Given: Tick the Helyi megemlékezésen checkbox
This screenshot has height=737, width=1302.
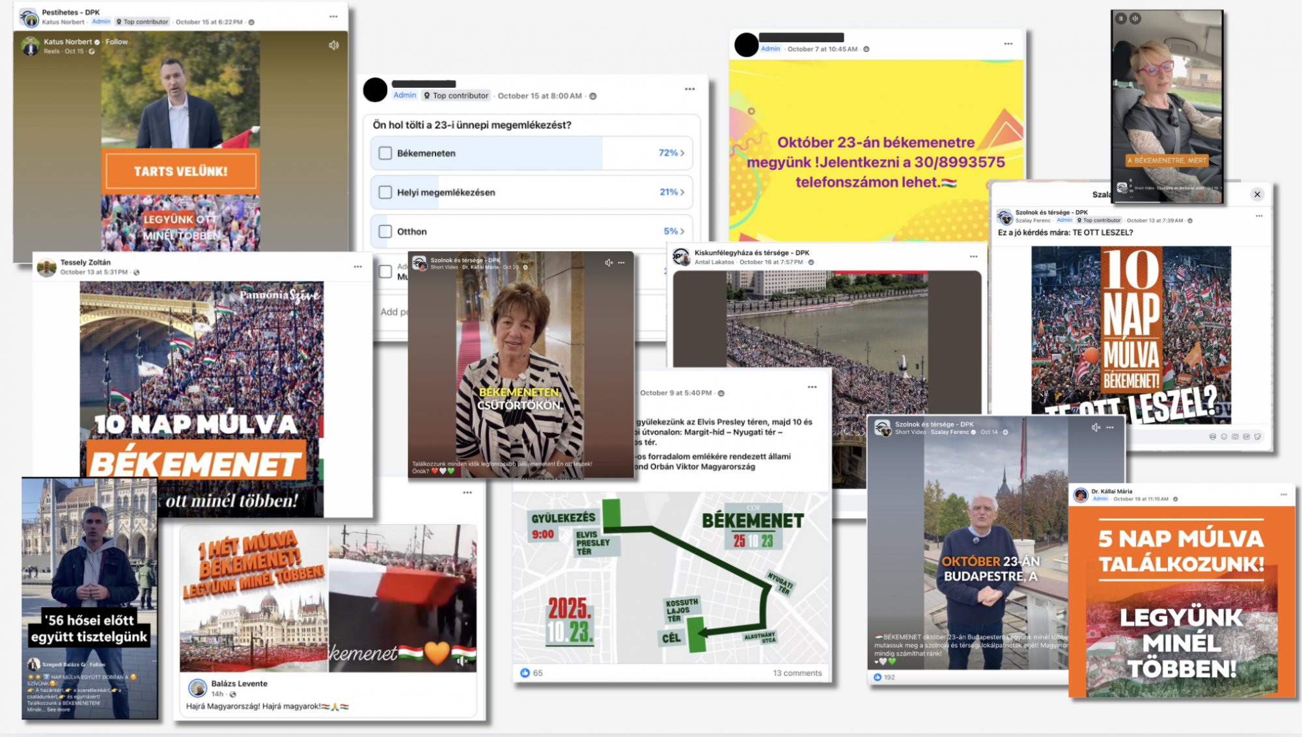Looking at the screenshot, I should (385, 193).
